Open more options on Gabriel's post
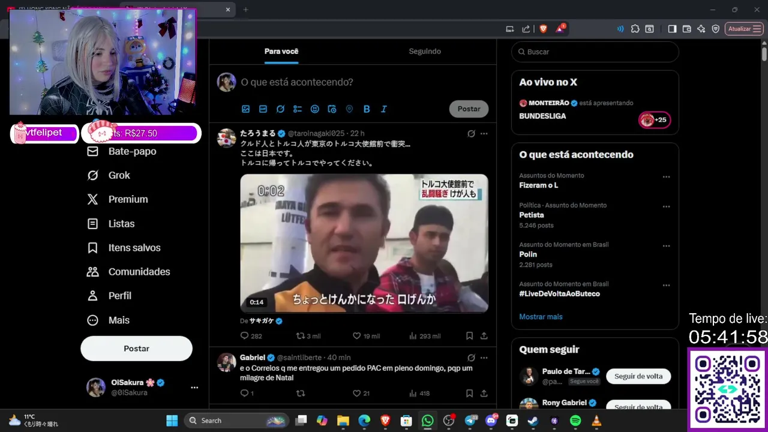Viewport: 768px width, 432px height. pos(484,358)
